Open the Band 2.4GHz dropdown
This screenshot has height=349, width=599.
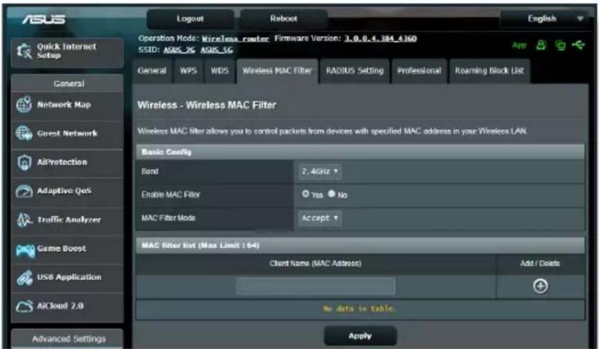click(x=319, y=171)
